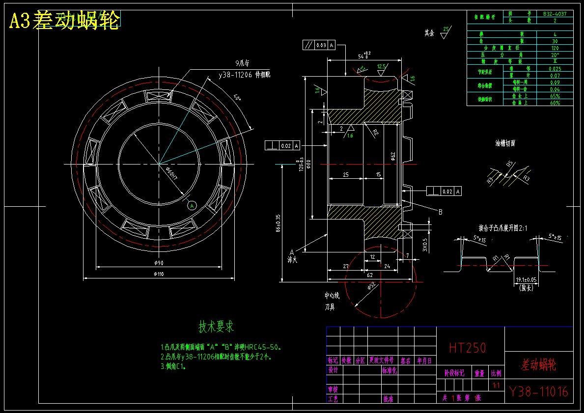Select the '年月日' title block cell
Viewport: 584px width, 413px height.
click(424, 360)
